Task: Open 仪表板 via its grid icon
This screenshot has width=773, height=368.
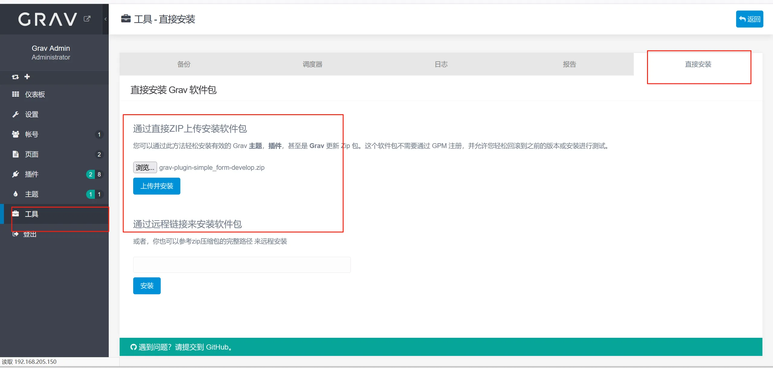Action: (x=15, y=94)
